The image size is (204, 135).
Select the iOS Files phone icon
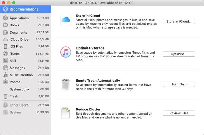[5, 46]
